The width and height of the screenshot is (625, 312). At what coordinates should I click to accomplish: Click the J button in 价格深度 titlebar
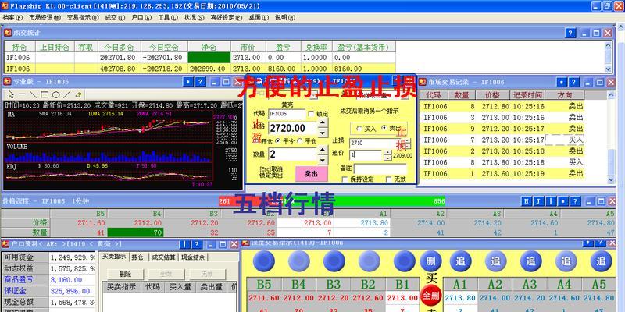[x=538, y=201]
